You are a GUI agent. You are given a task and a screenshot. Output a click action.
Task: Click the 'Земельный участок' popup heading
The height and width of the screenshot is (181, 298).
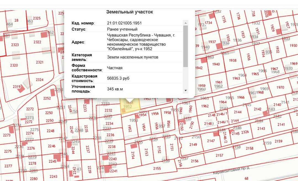click(129, 12)
